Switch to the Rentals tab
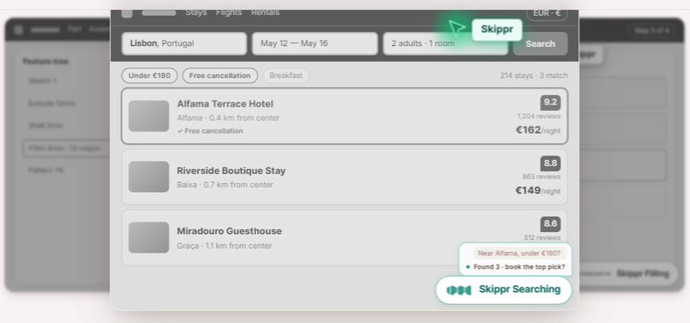 pos(266,12)
